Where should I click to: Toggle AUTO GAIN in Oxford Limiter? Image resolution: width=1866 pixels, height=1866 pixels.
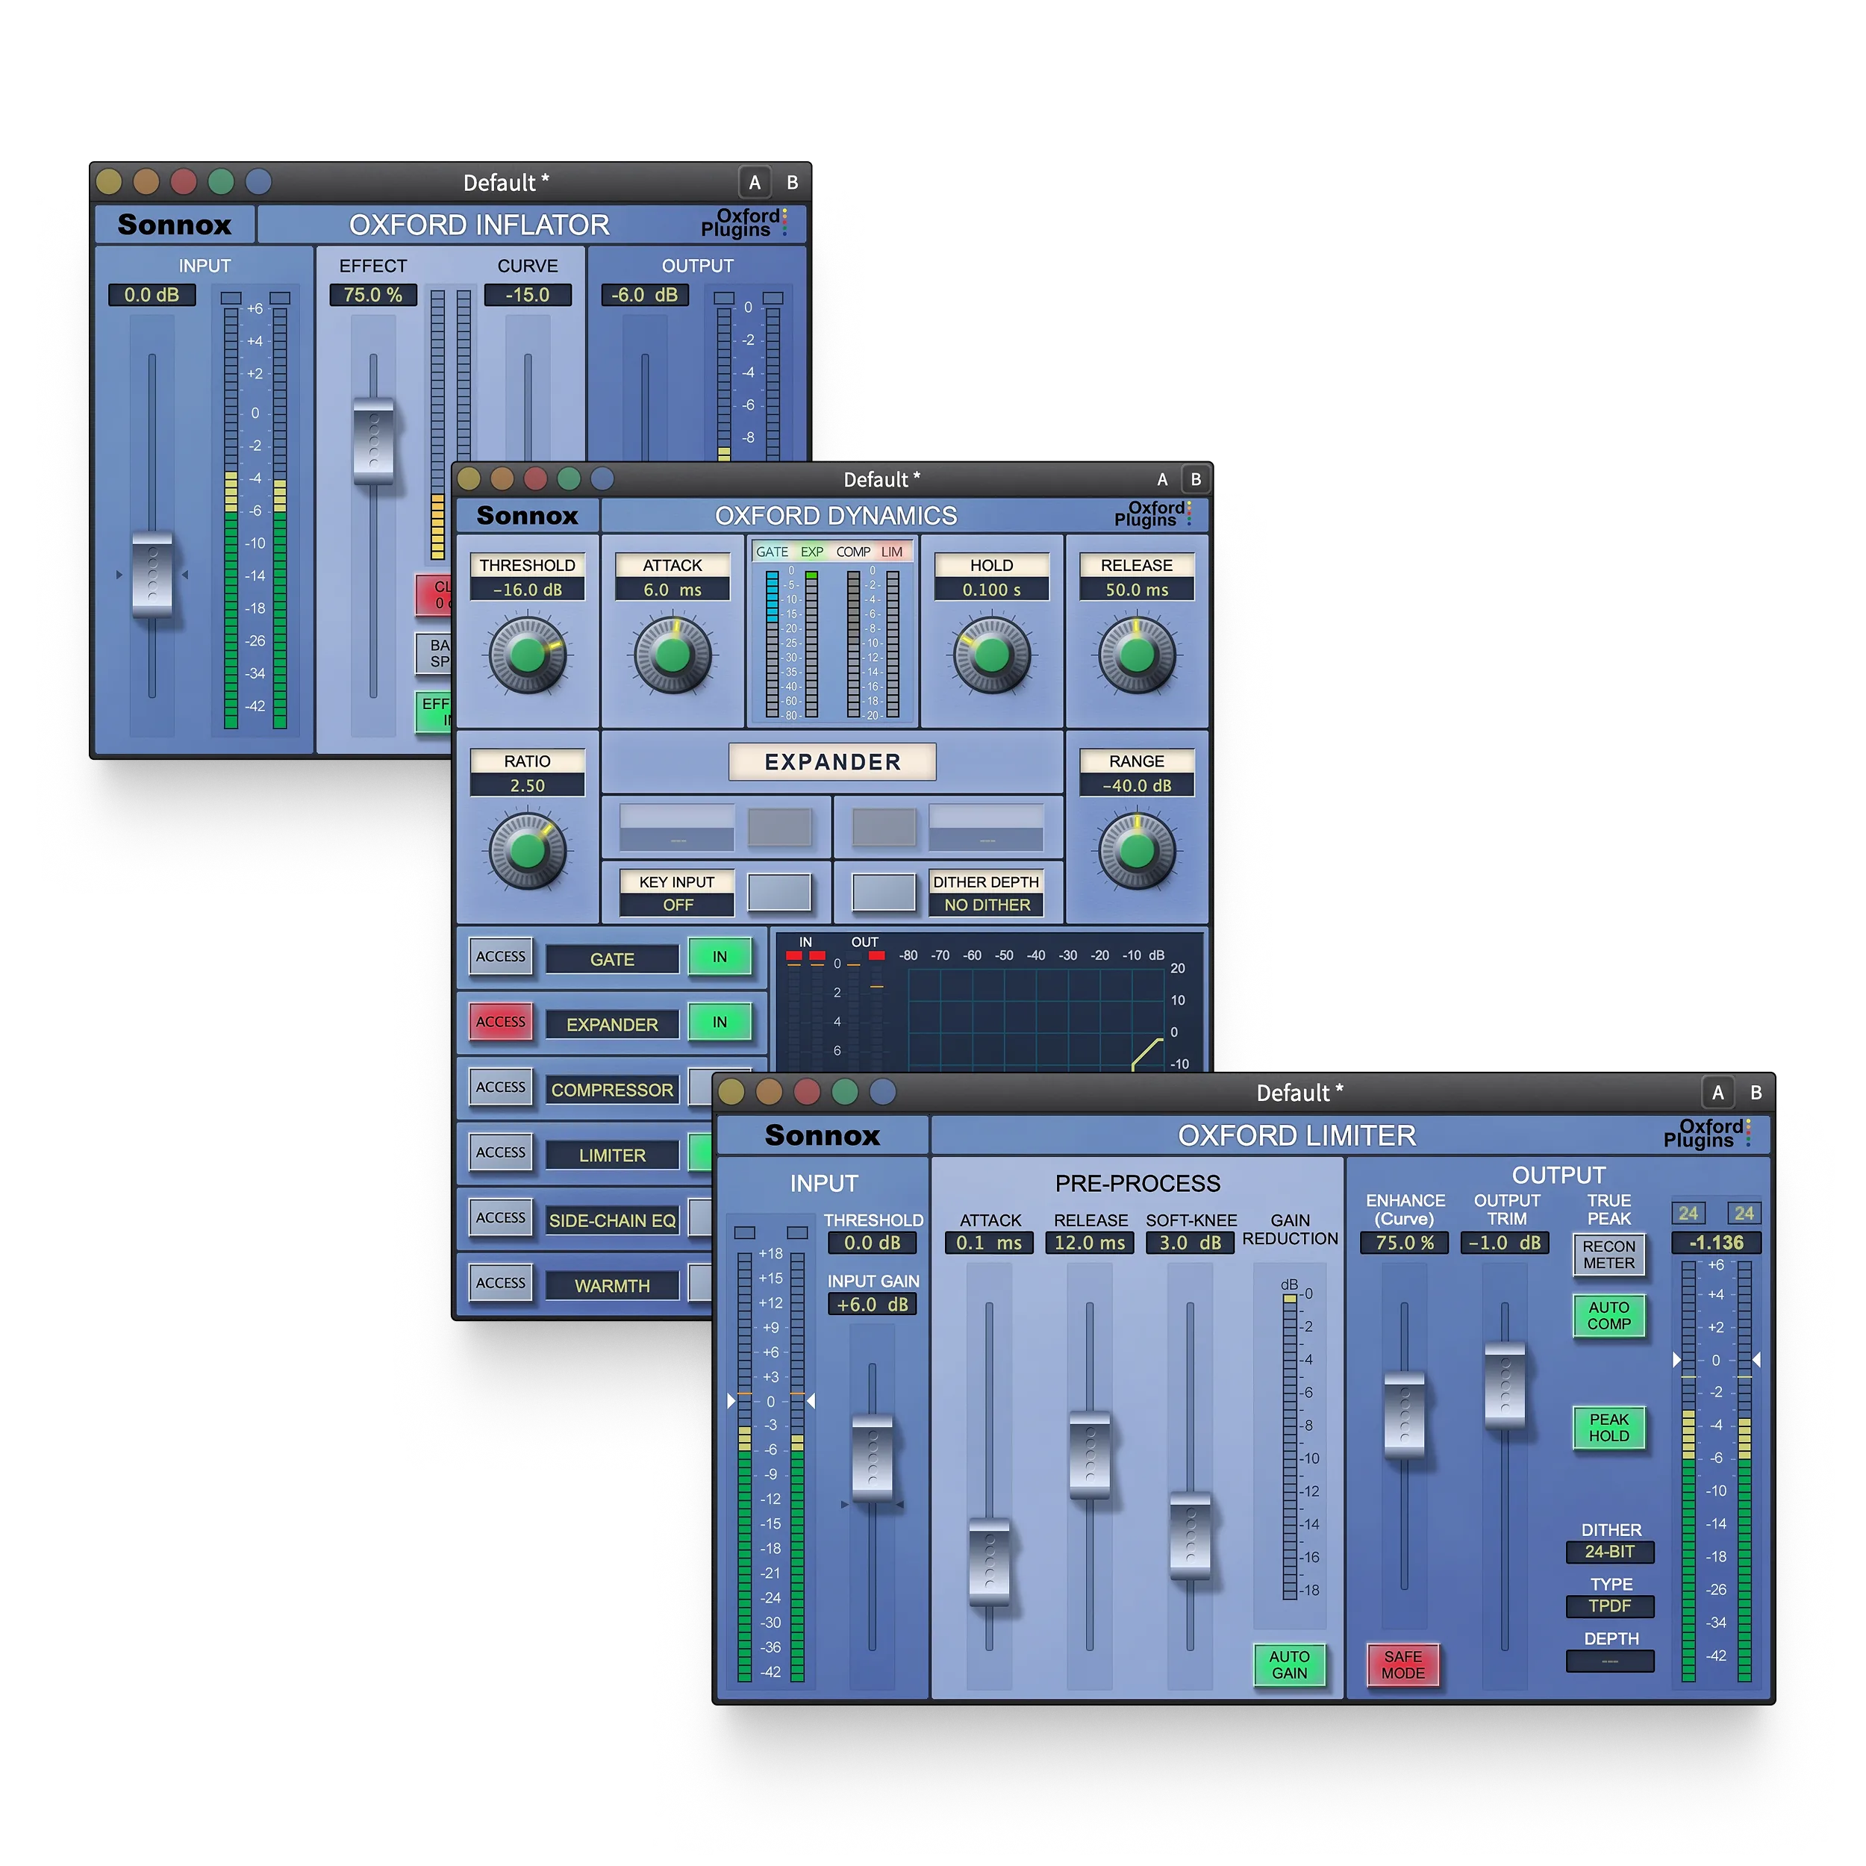[1289, 1664]
